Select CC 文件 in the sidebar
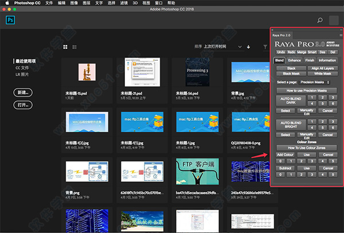Viewport: 344px width, 233px height. coord(22,68)
